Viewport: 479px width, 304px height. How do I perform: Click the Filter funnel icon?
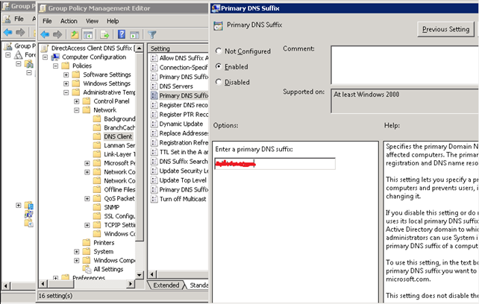pos(152,34)
